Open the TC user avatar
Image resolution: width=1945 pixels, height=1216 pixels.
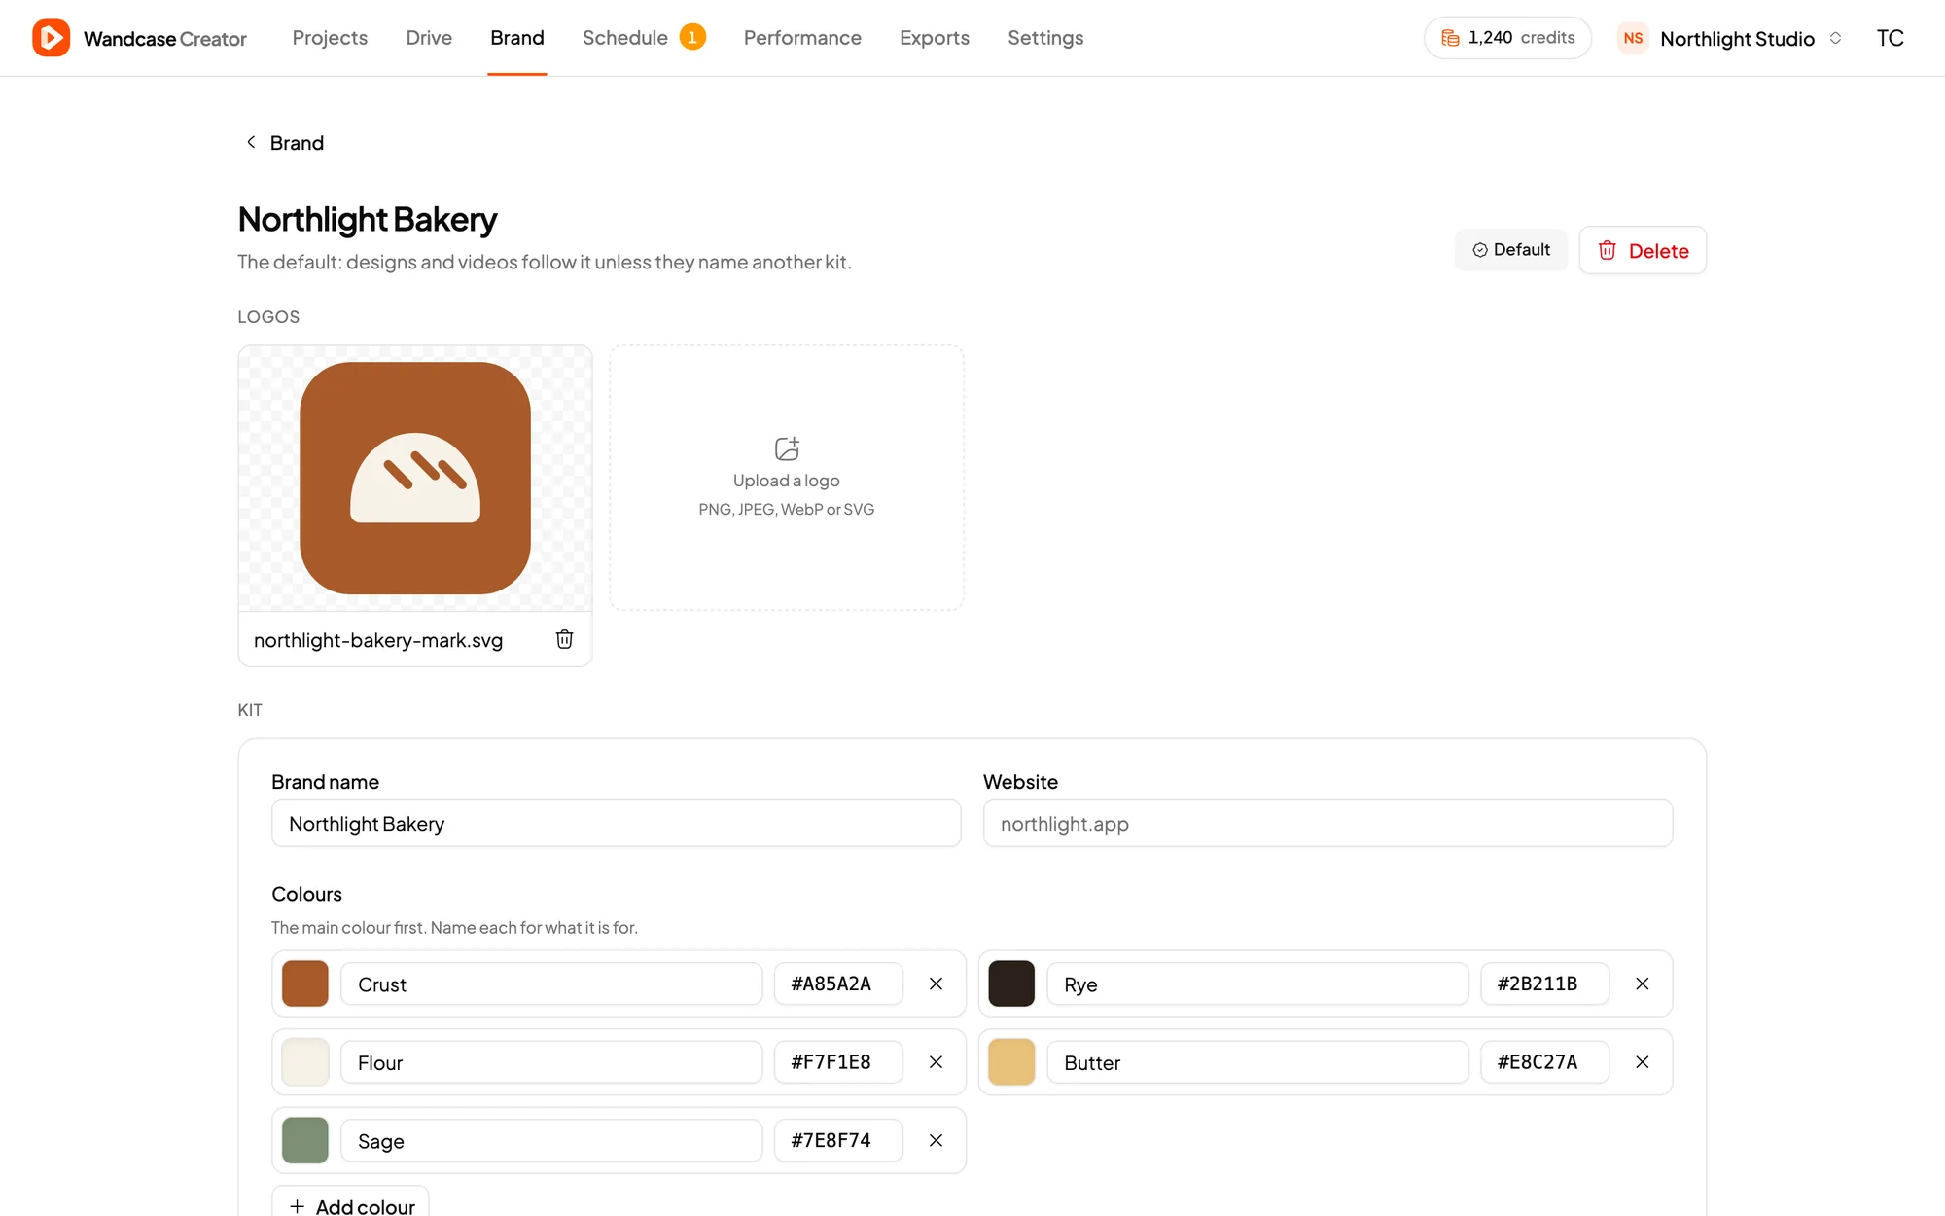(1890, 38)
